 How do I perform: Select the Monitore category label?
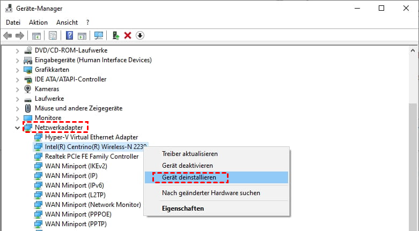(x=48, y=118)
